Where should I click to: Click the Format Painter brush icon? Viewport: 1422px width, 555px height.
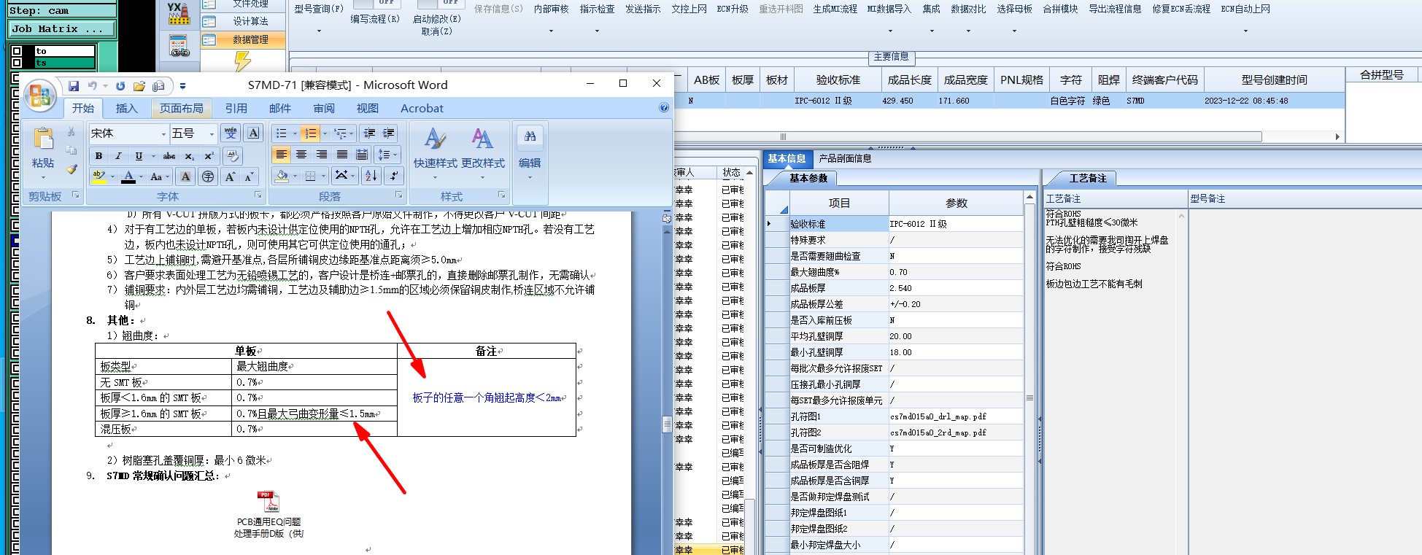tap(72, 169)
